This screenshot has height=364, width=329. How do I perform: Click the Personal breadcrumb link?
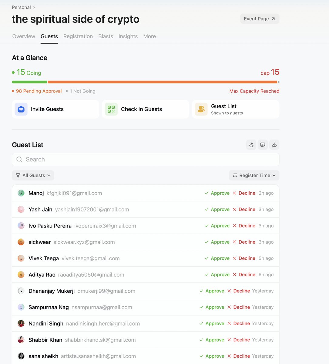point(21,7)
